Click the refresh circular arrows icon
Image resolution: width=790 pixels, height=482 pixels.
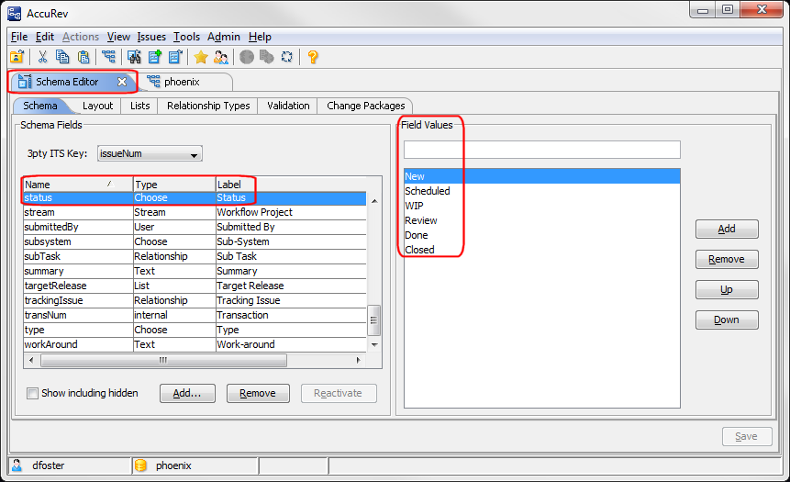(286, 57)
